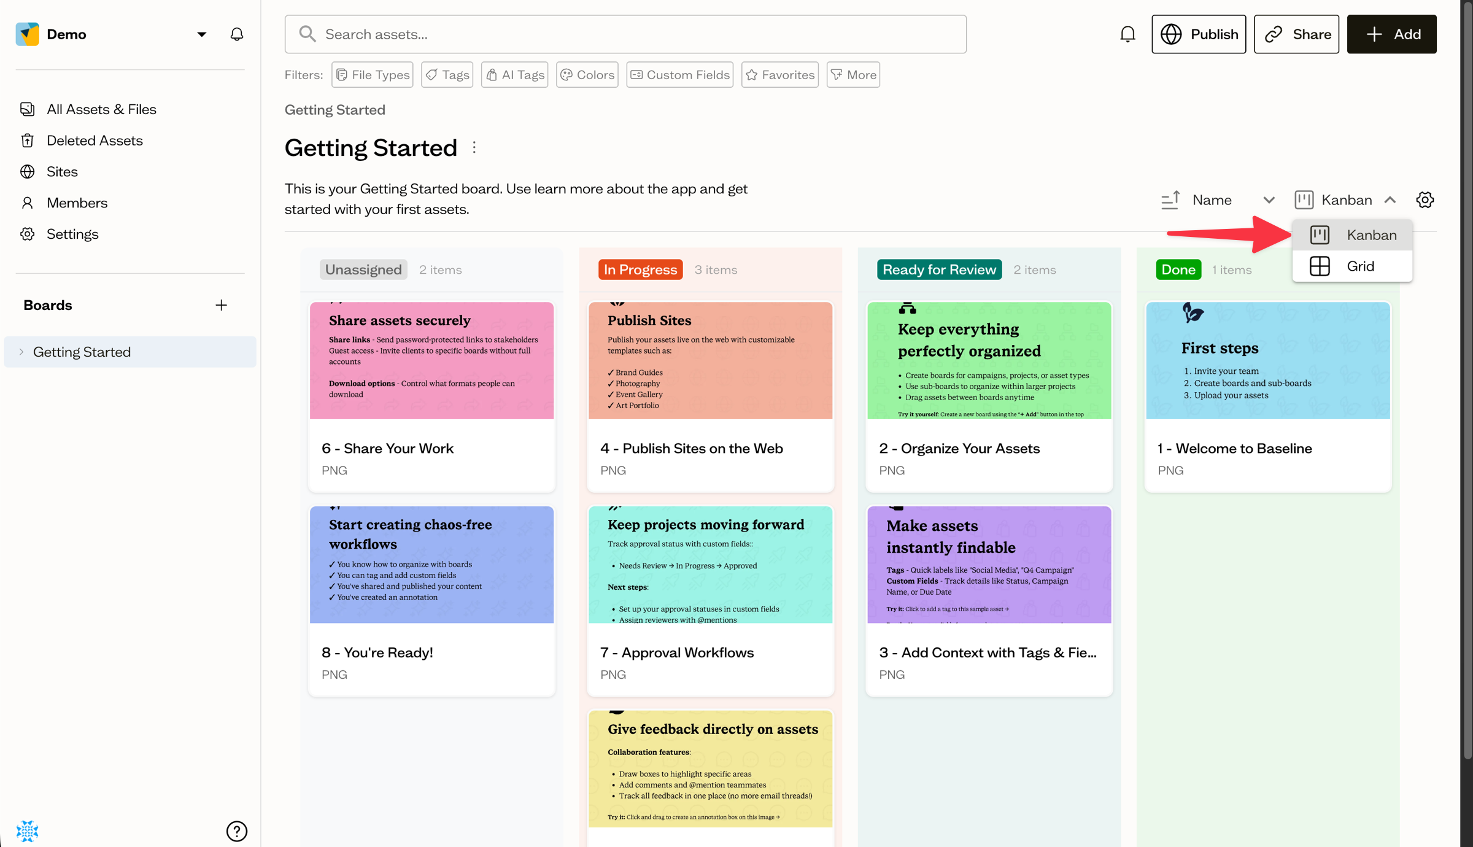Expand the Getting Started board tree arrow
Image resolution: width=1473 pixels, height=847 pixels.
[x=21, y=352]
